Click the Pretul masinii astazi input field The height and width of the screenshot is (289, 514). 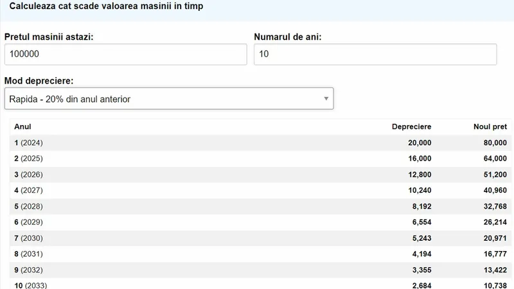(x=125, y=55)
